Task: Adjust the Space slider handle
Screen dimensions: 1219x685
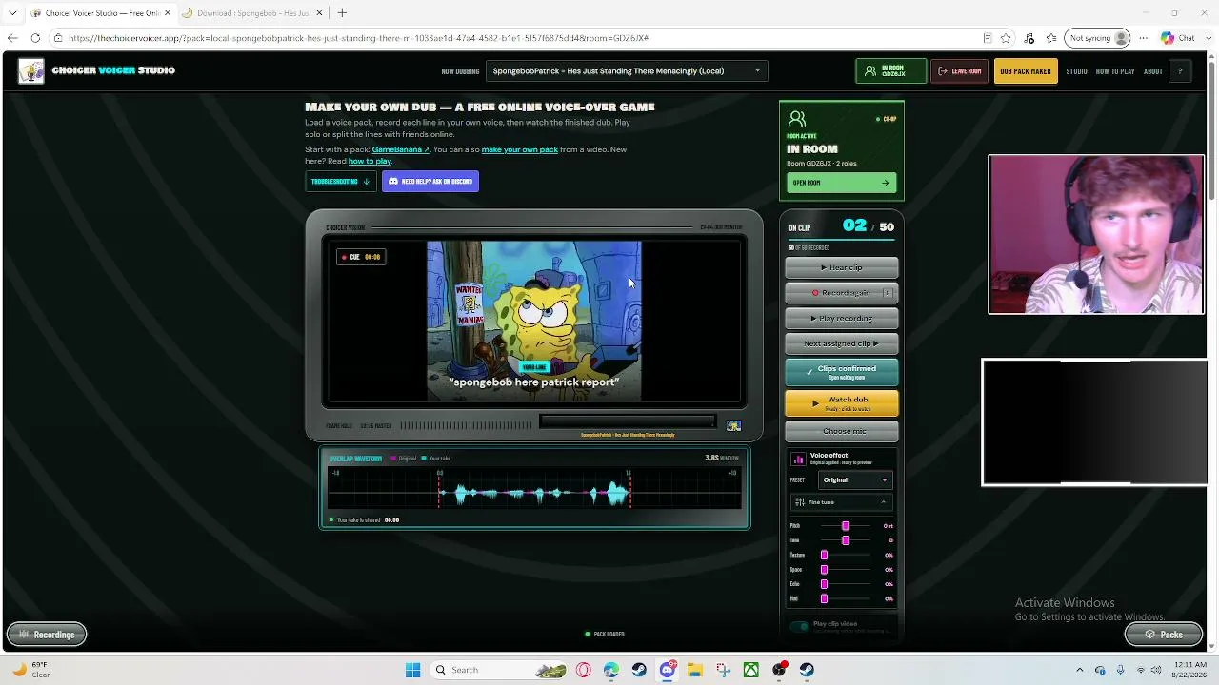Action: click(824, 570)
